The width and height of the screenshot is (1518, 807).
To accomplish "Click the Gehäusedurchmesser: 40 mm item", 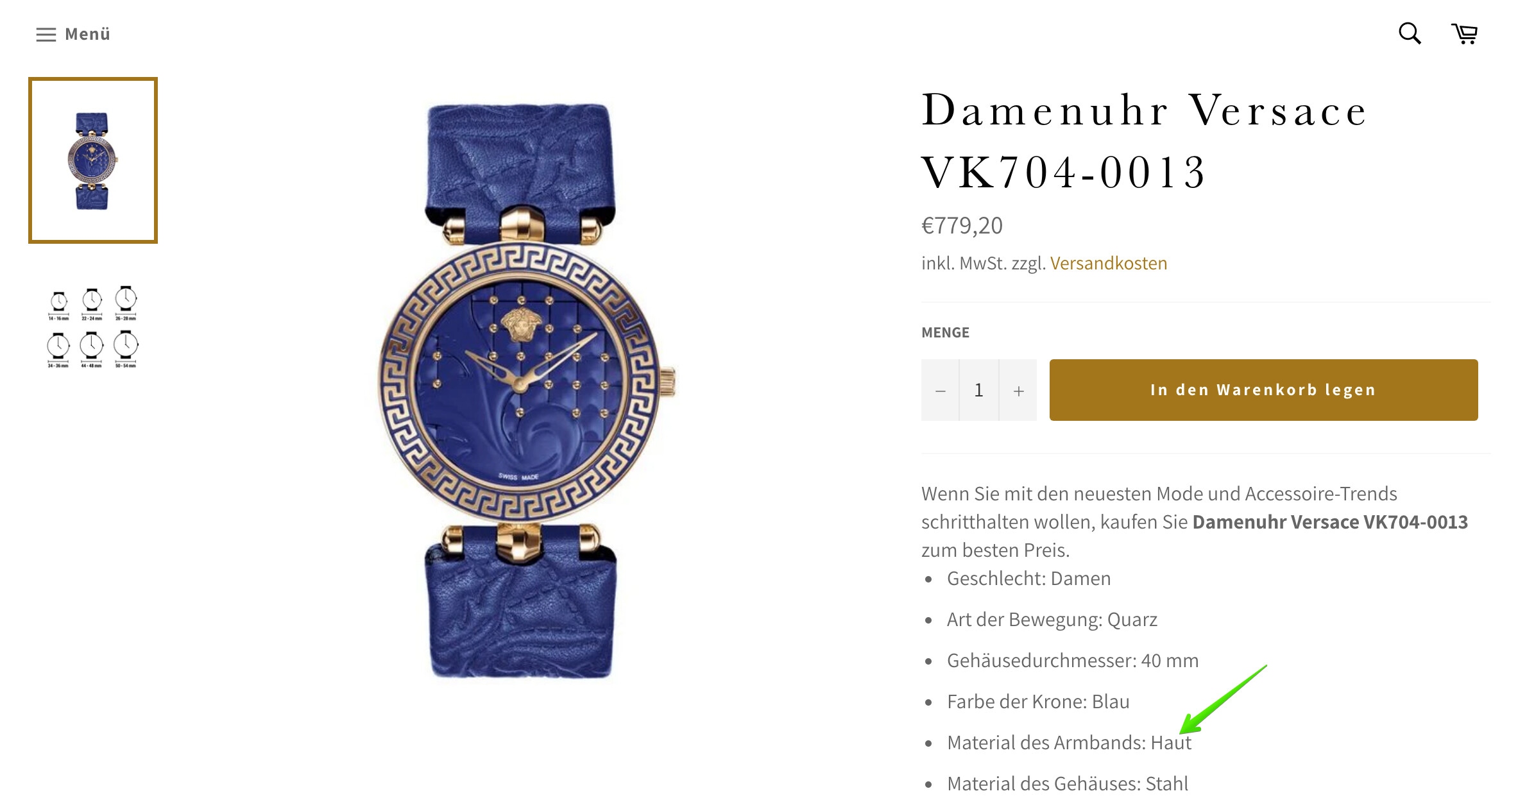I will pyautogui.click(x=1073, y=660).
